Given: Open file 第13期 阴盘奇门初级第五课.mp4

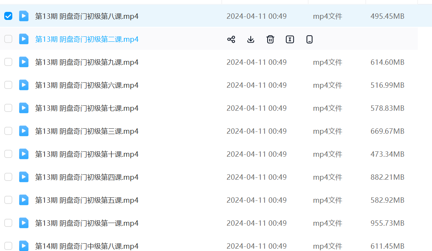Looking at the screenshot, I should click(87, 200).
